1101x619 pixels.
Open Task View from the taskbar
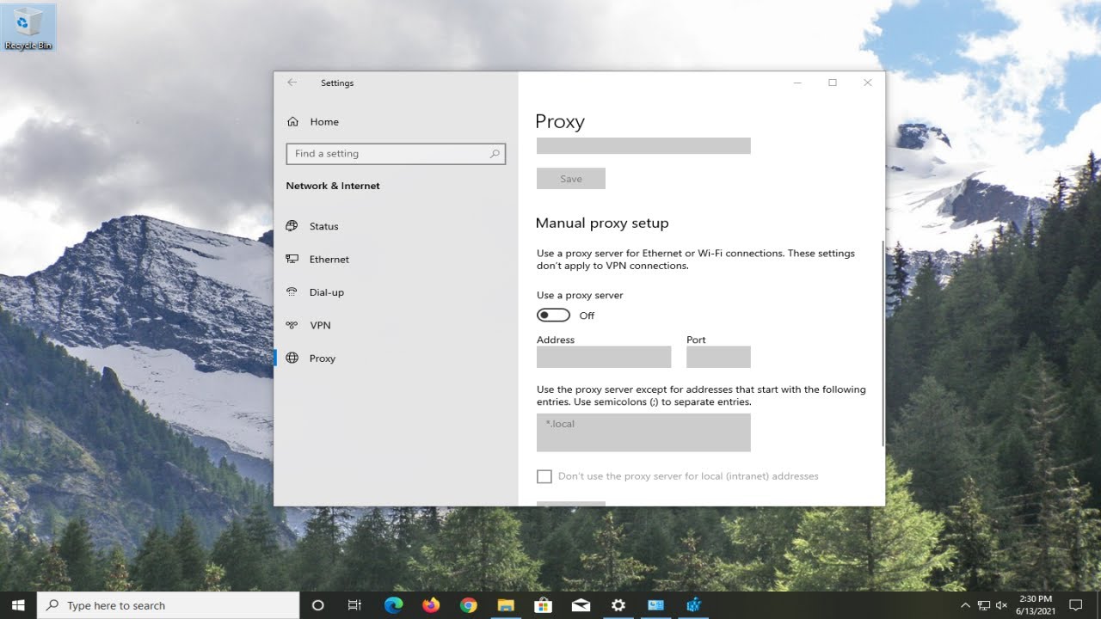[354, 605]
